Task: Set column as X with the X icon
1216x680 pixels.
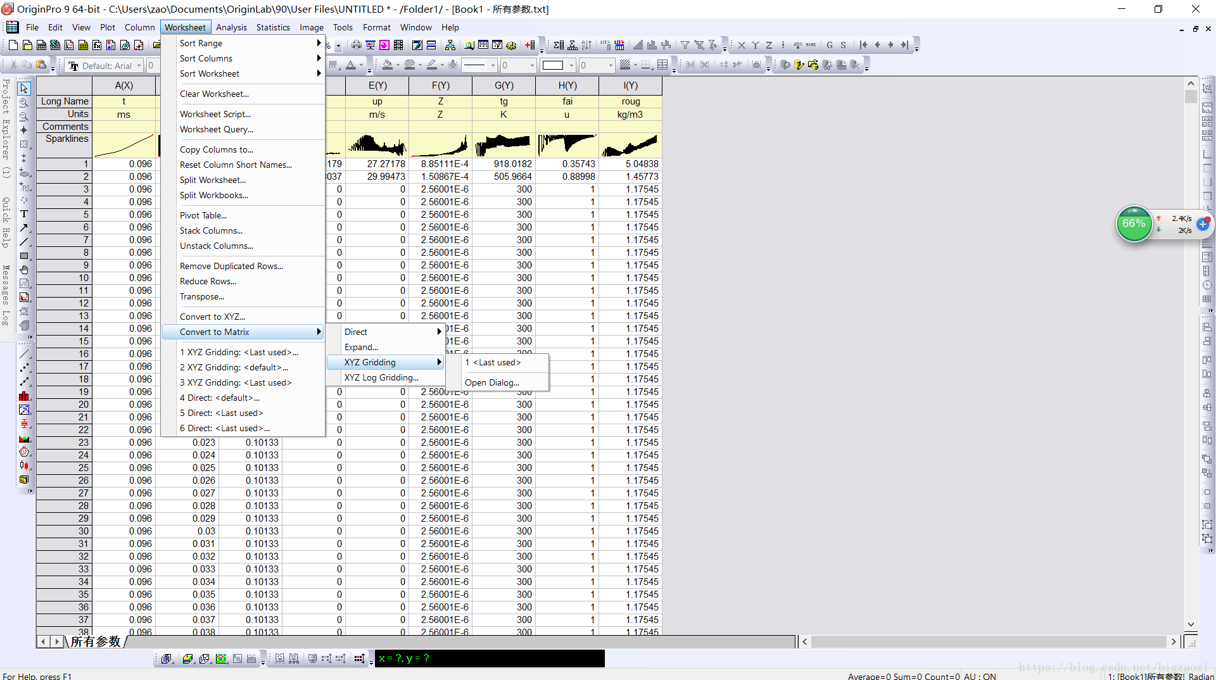Action: point(742,45)
